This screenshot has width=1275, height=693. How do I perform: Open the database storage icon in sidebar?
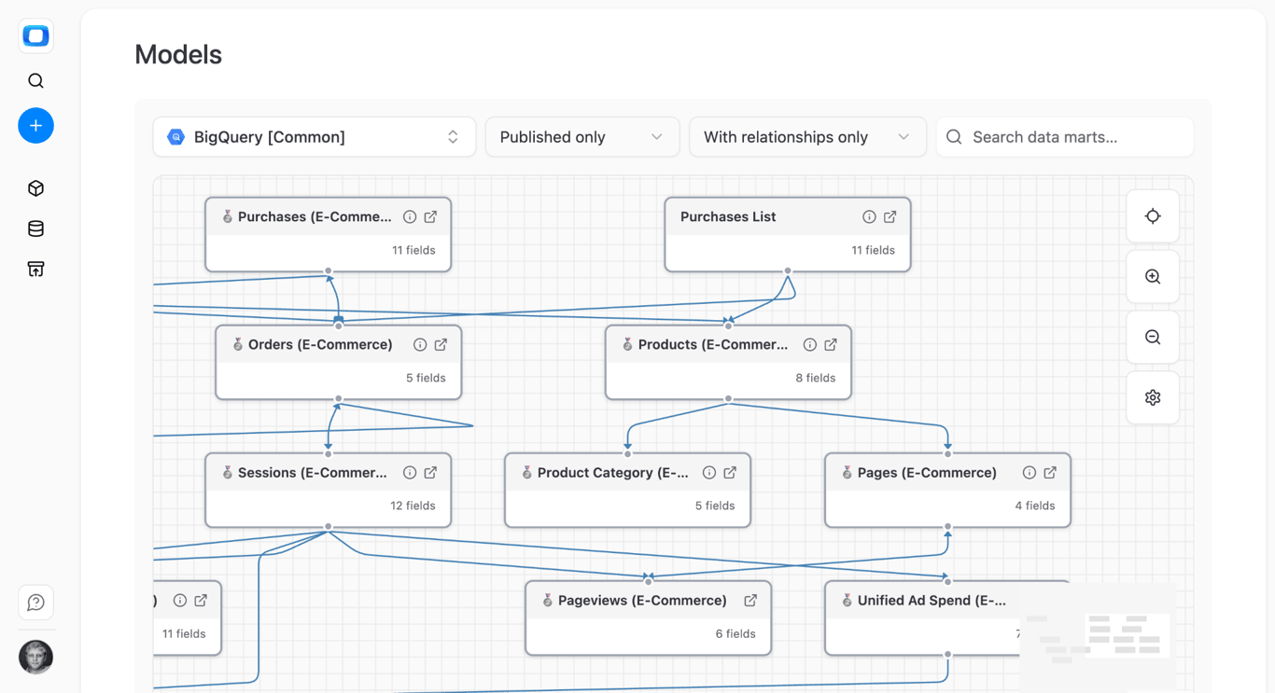pos(35,229)
